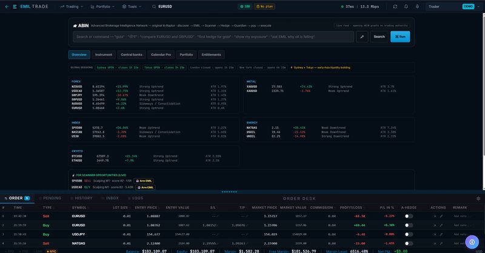Screen dimensions: 485x253
Task: Click the ABIN search or command input field
Action: 213,37
